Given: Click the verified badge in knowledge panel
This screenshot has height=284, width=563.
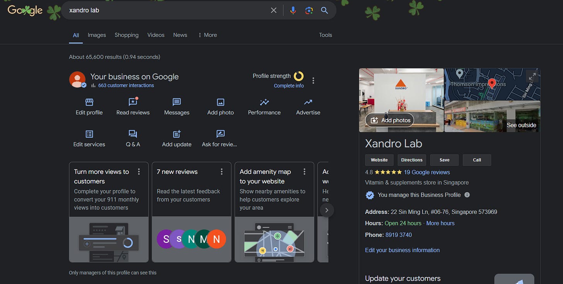Looking at the screenshot, I should (x=370, y=195).
